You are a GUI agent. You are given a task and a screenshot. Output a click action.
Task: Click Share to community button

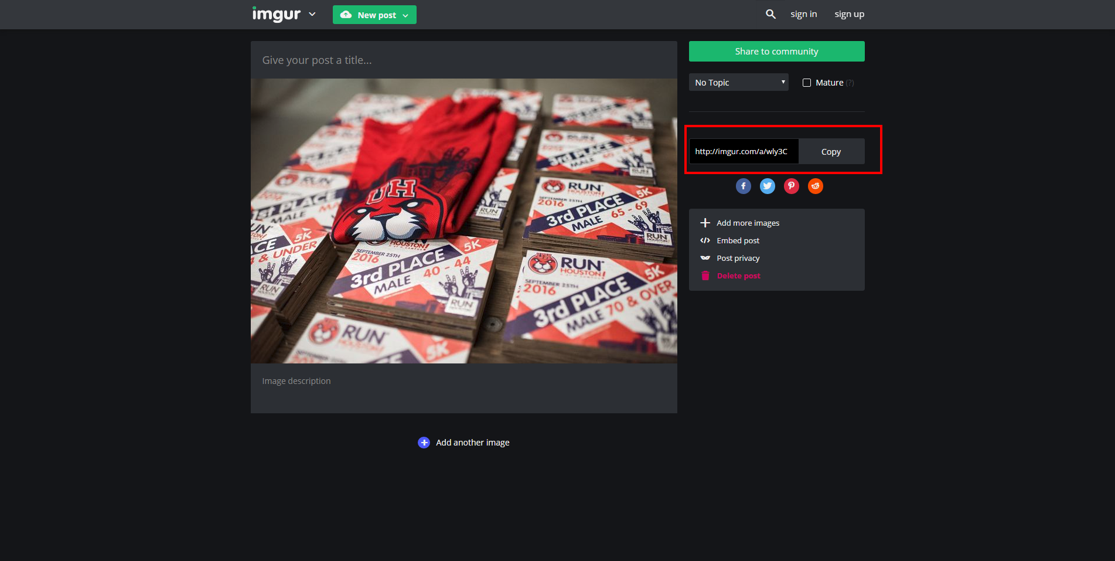tap(776, 51)
